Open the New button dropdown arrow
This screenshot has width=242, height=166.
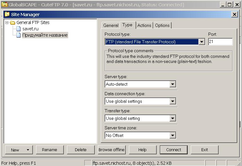click(x=28, y=150)
